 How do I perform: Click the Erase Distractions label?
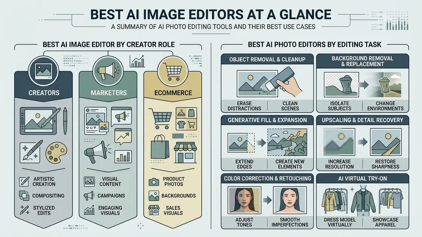[244, 106]
